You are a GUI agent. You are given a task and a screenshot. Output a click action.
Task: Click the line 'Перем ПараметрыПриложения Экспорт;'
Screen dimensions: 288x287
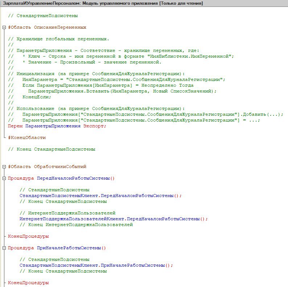coord(57,126)
